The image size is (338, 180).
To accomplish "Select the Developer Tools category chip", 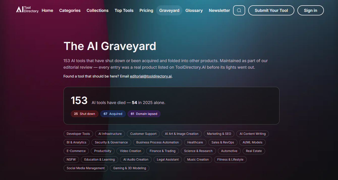I will (x=78, y=134).
